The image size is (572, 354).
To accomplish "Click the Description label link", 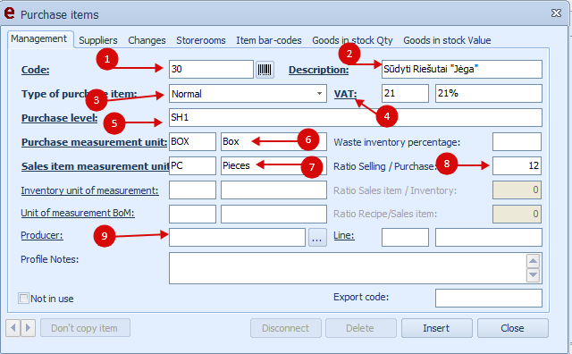I will click(x=318, y=70).
